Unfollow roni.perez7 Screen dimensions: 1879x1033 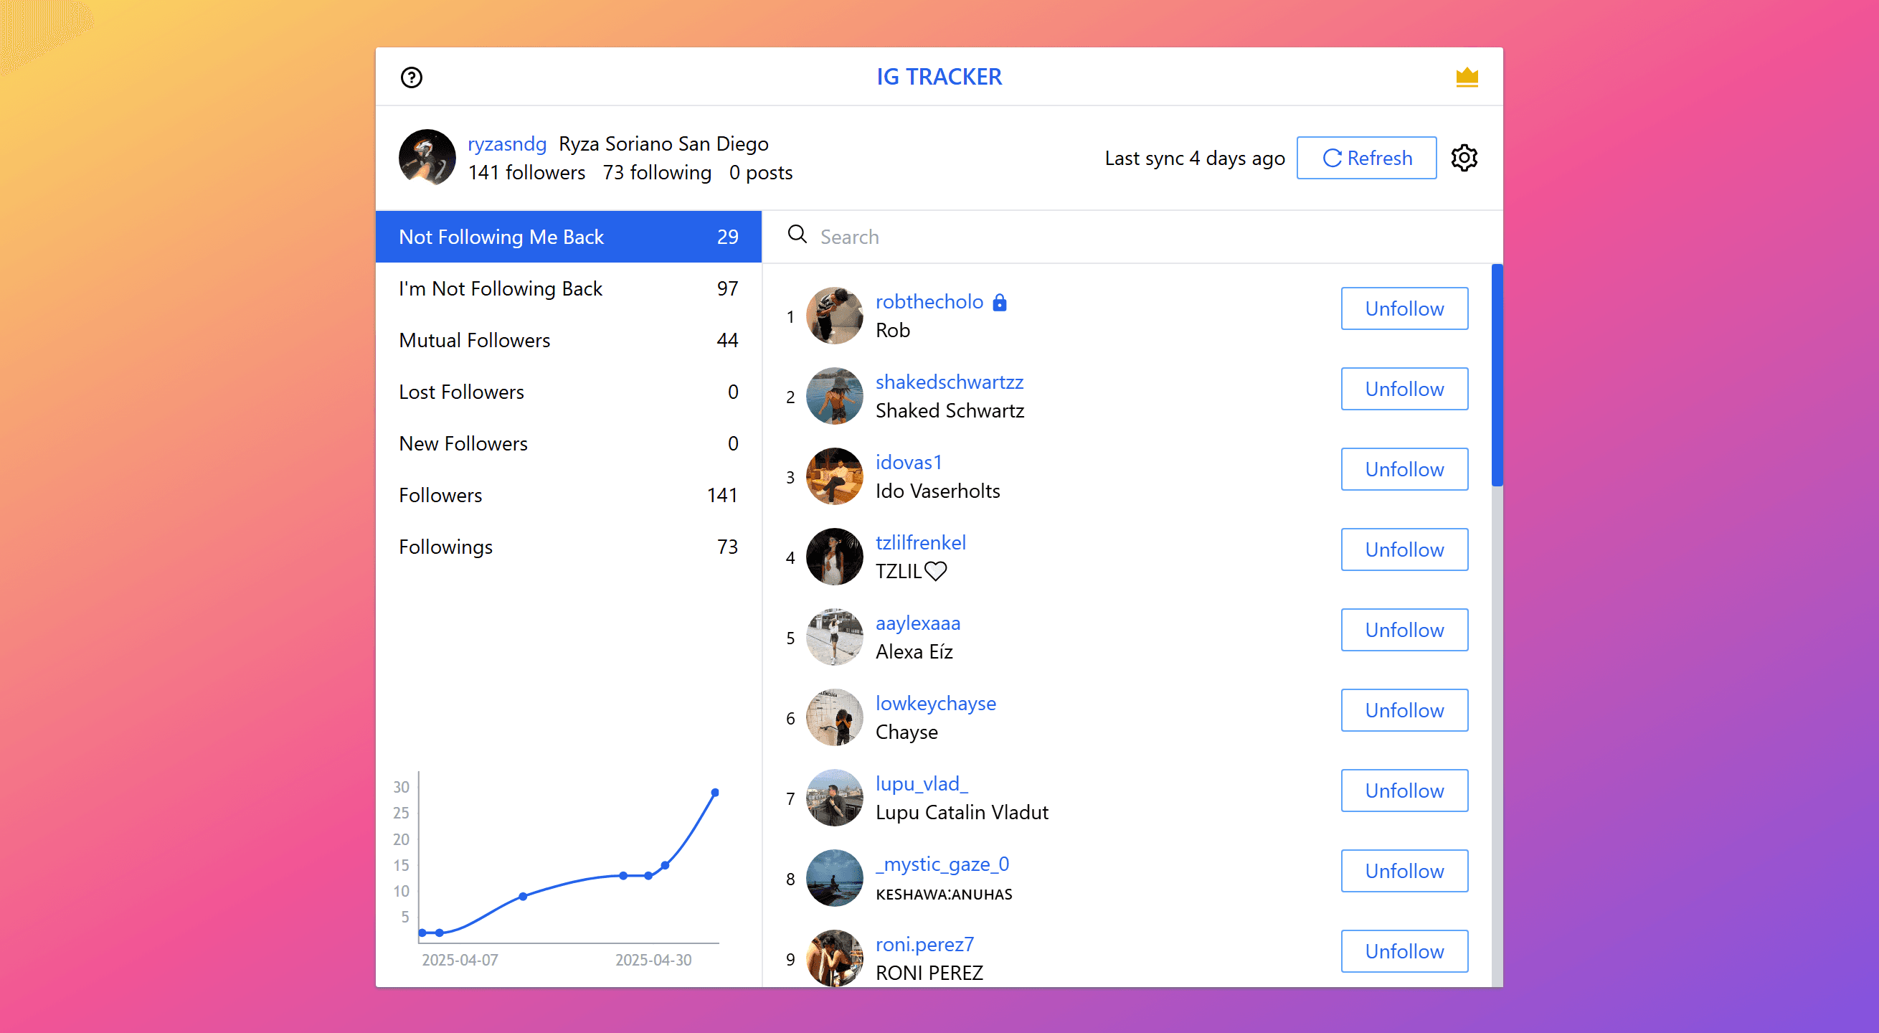(1404, 951)
